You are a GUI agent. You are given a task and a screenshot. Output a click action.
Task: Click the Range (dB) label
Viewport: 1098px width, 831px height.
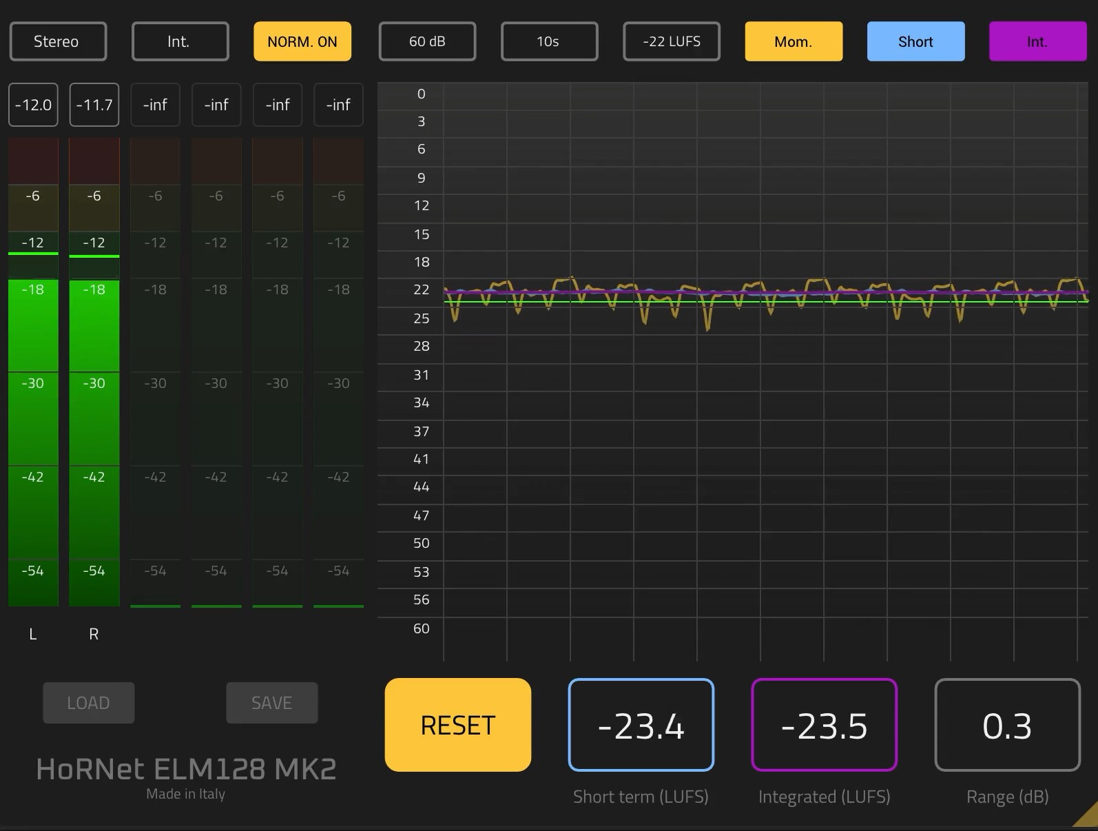point(1007,797)
